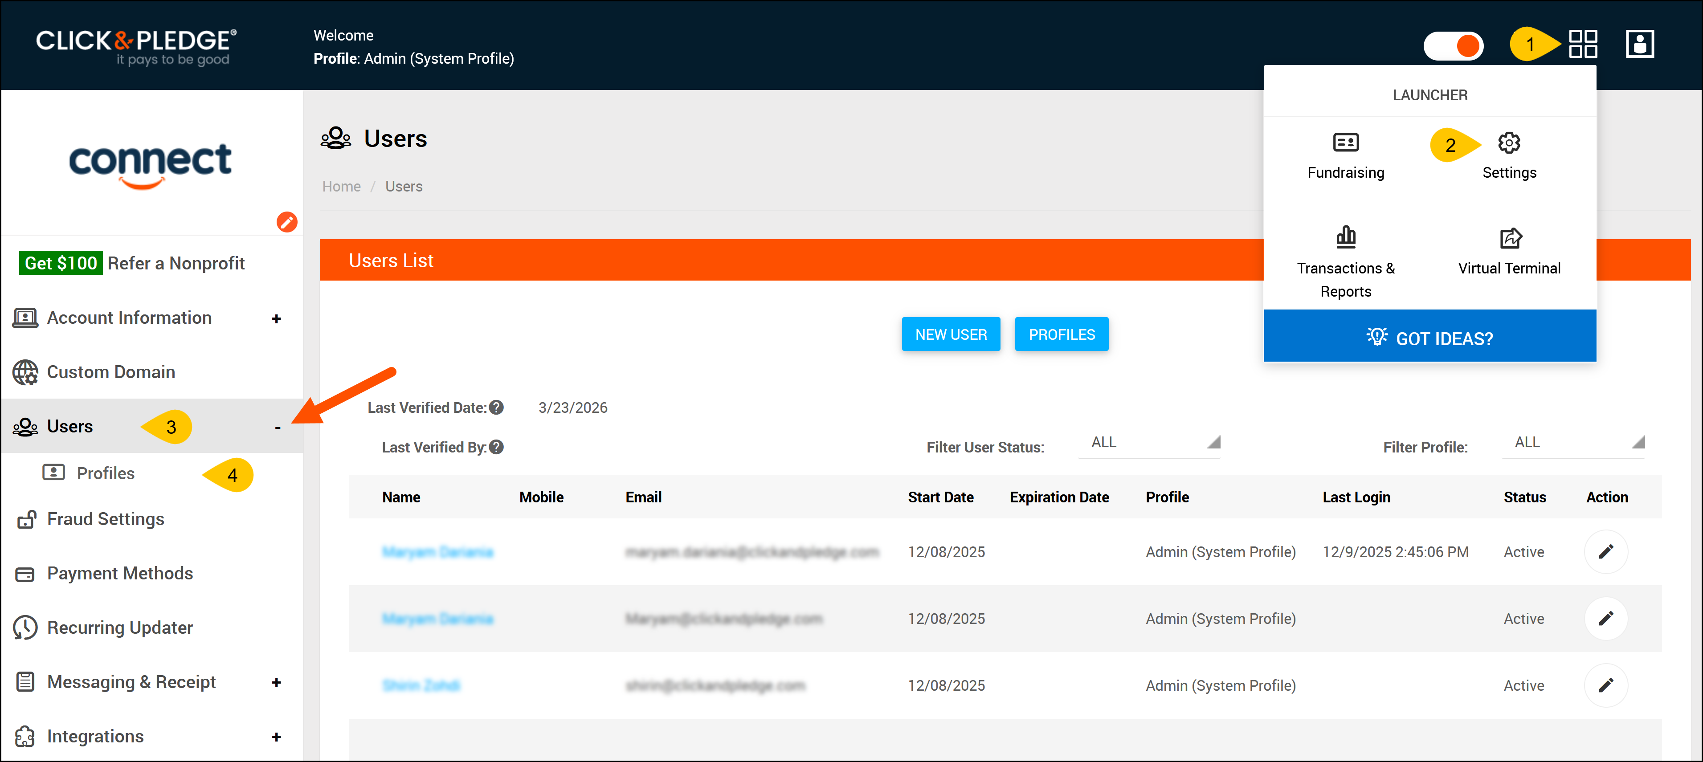
Task: Toggle the orange switch in header
Action: 1453,45
